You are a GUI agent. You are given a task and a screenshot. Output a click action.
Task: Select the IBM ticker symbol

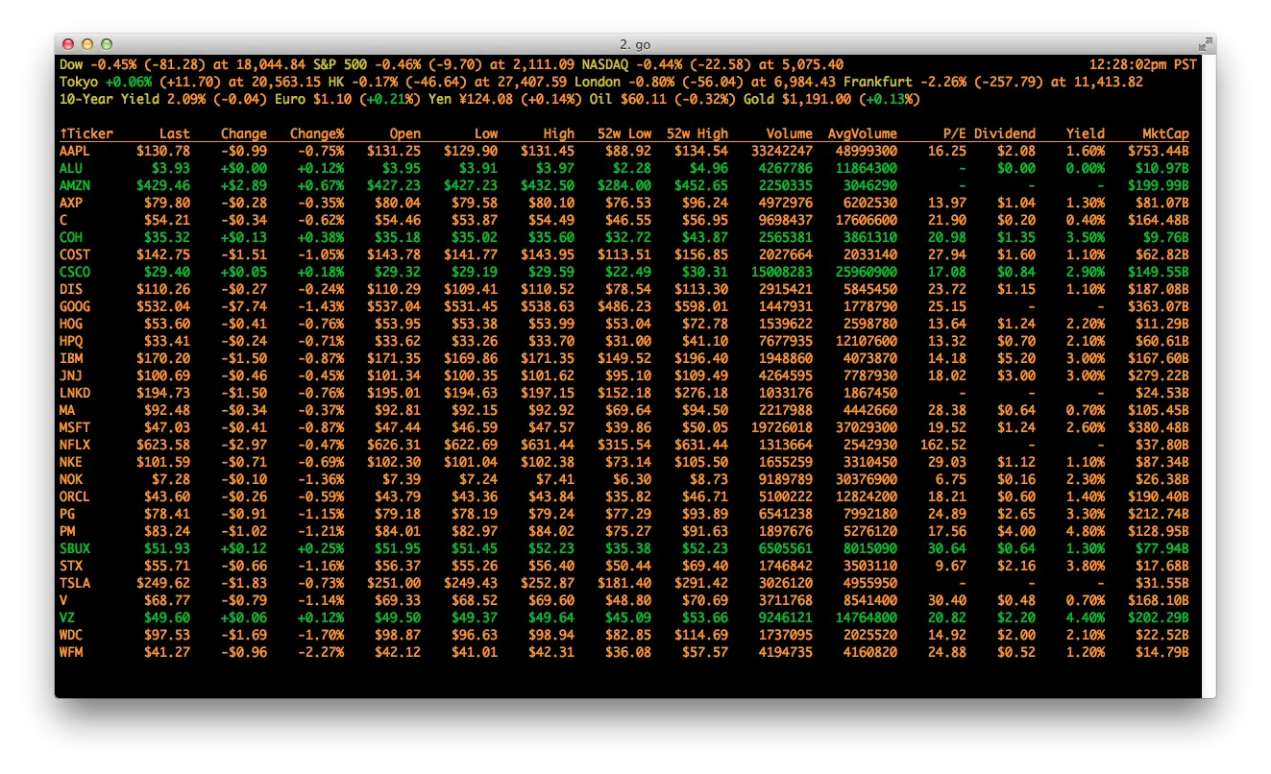[x=71, y=358]
